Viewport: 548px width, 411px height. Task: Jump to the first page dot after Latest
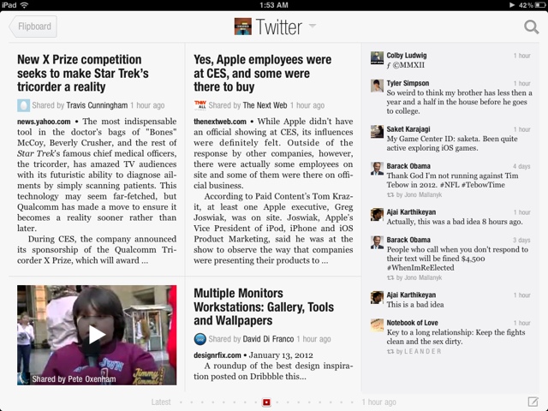click(181, 402)
